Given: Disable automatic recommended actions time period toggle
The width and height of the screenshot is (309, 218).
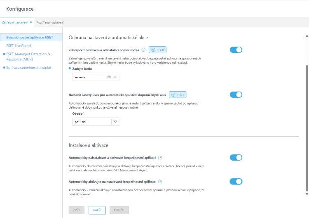Looking at the screenshot, I should 236,95.
